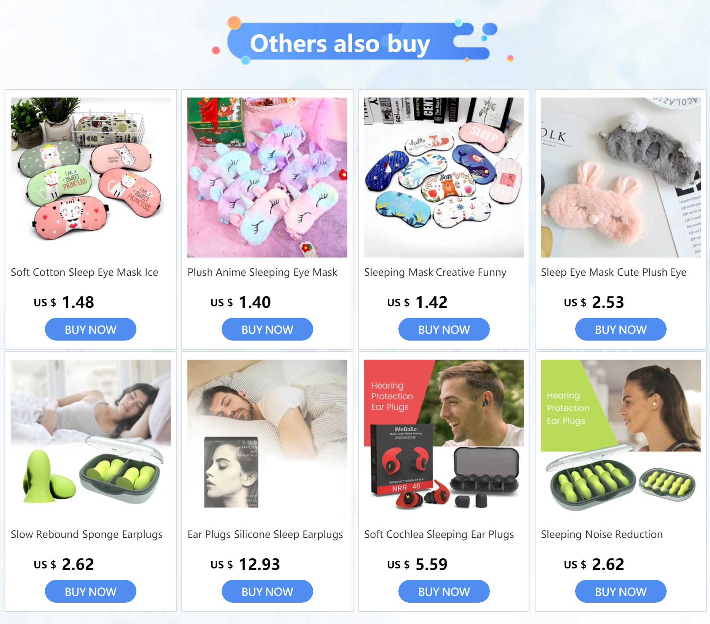
Task: Click BUY NOW for Ear Plugs Silicone Sleep Earplugs
Action: click(267, 591)
